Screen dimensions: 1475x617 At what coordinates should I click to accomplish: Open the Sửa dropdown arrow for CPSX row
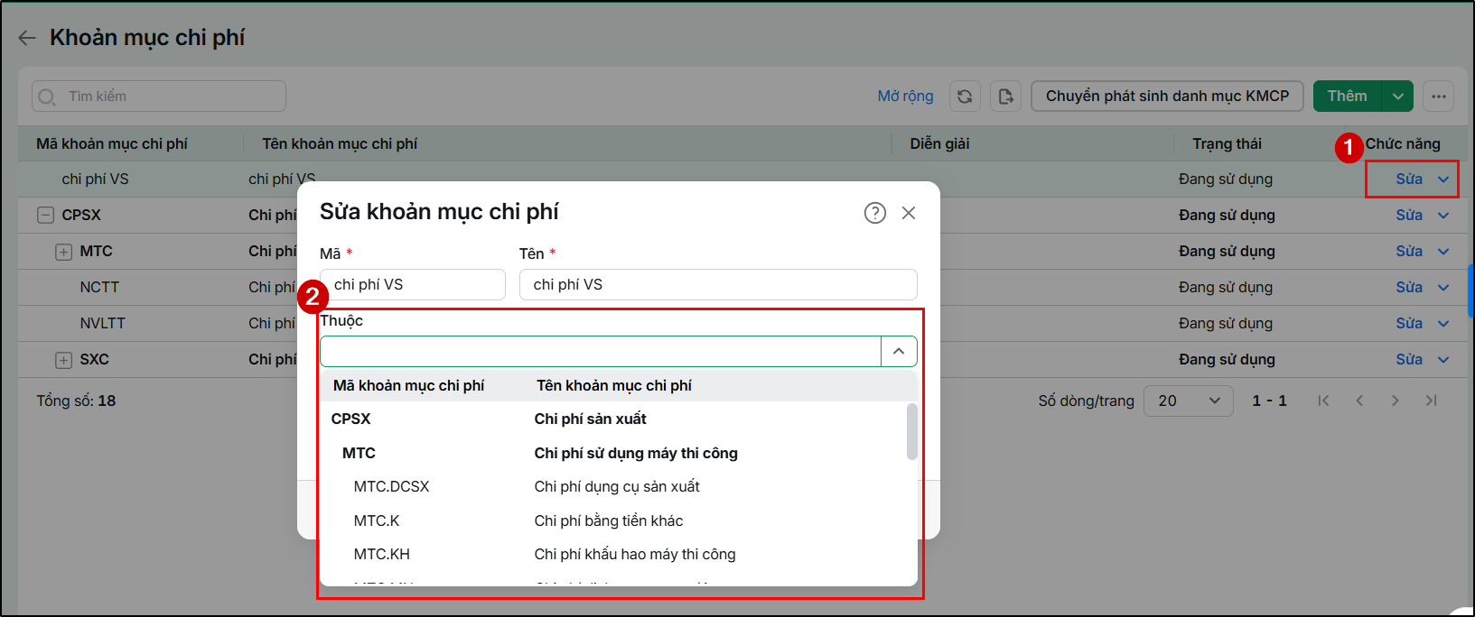pos(1443,216)
